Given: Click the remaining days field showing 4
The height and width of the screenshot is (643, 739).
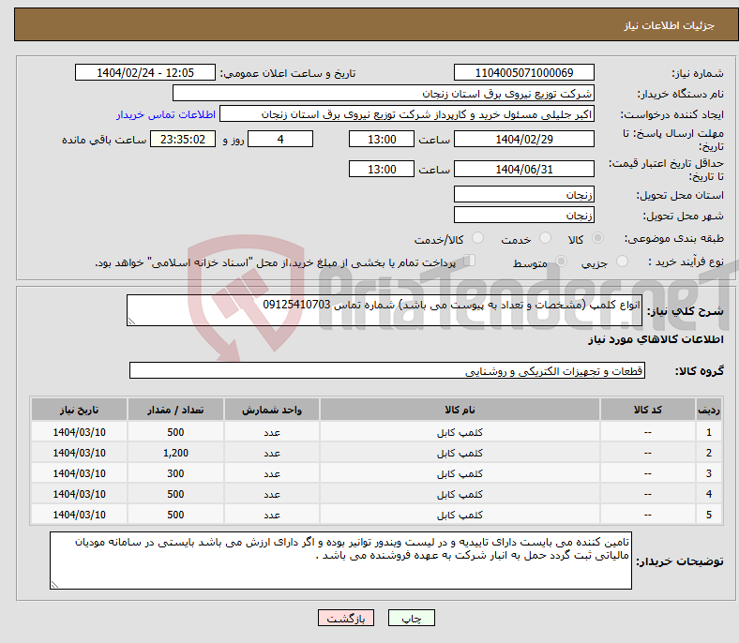Looking at the screenshot, I should pyautogui.click(x=280, y=139).
